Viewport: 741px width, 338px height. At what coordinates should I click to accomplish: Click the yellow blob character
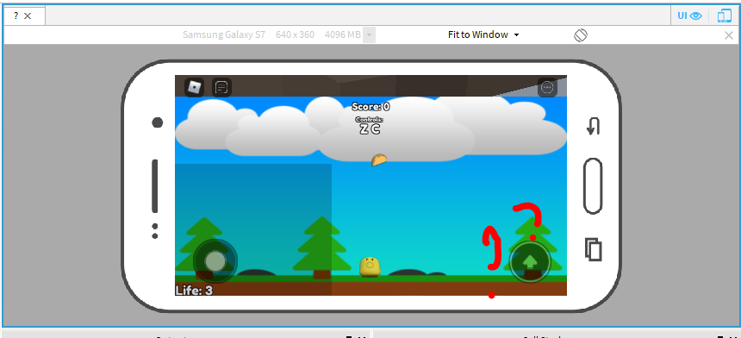pos(370,266)
